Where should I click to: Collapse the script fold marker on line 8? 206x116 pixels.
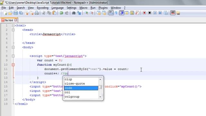pos(13,56)
